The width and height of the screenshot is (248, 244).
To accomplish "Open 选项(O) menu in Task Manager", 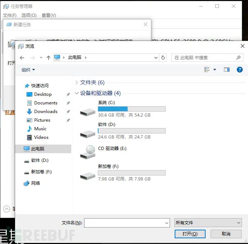I will coord(29,15).
